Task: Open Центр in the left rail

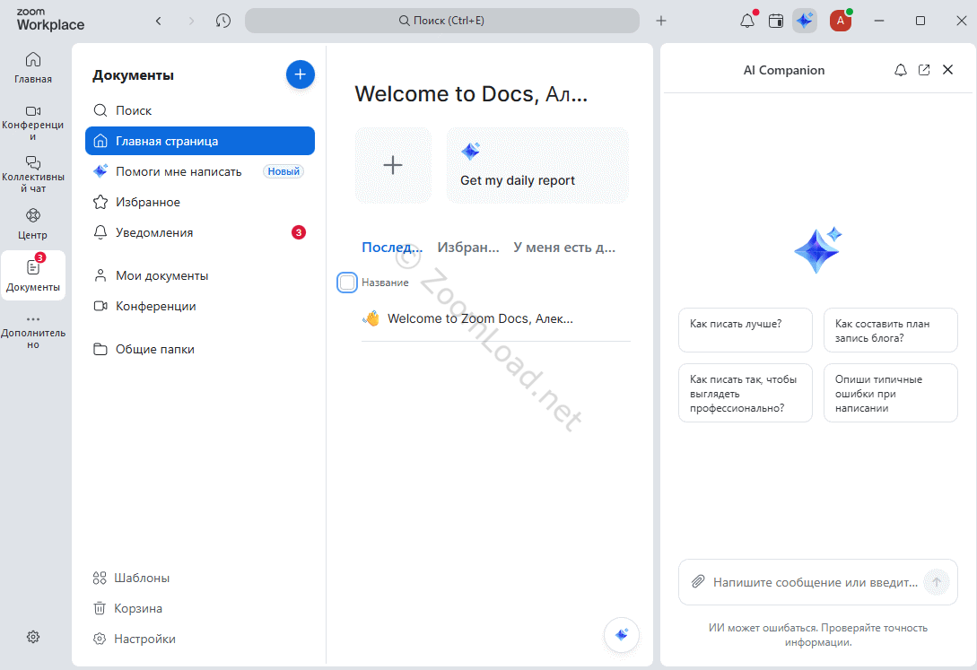Action: click(33, 224)
